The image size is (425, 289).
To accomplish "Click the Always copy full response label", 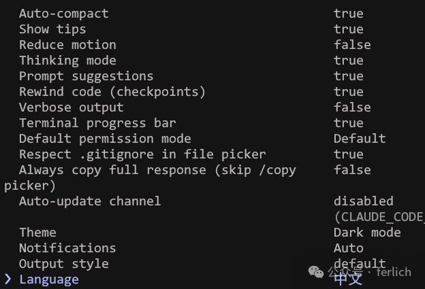I will click(x=157, y=170).
